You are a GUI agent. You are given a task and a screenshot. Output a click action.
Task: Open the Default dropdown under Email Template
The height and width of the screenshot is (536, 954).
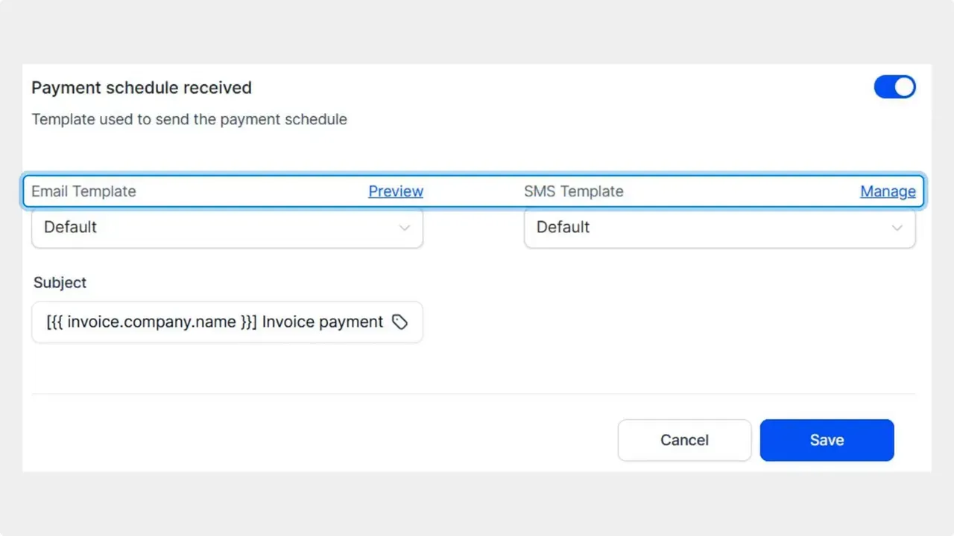(x=227, y=228)
